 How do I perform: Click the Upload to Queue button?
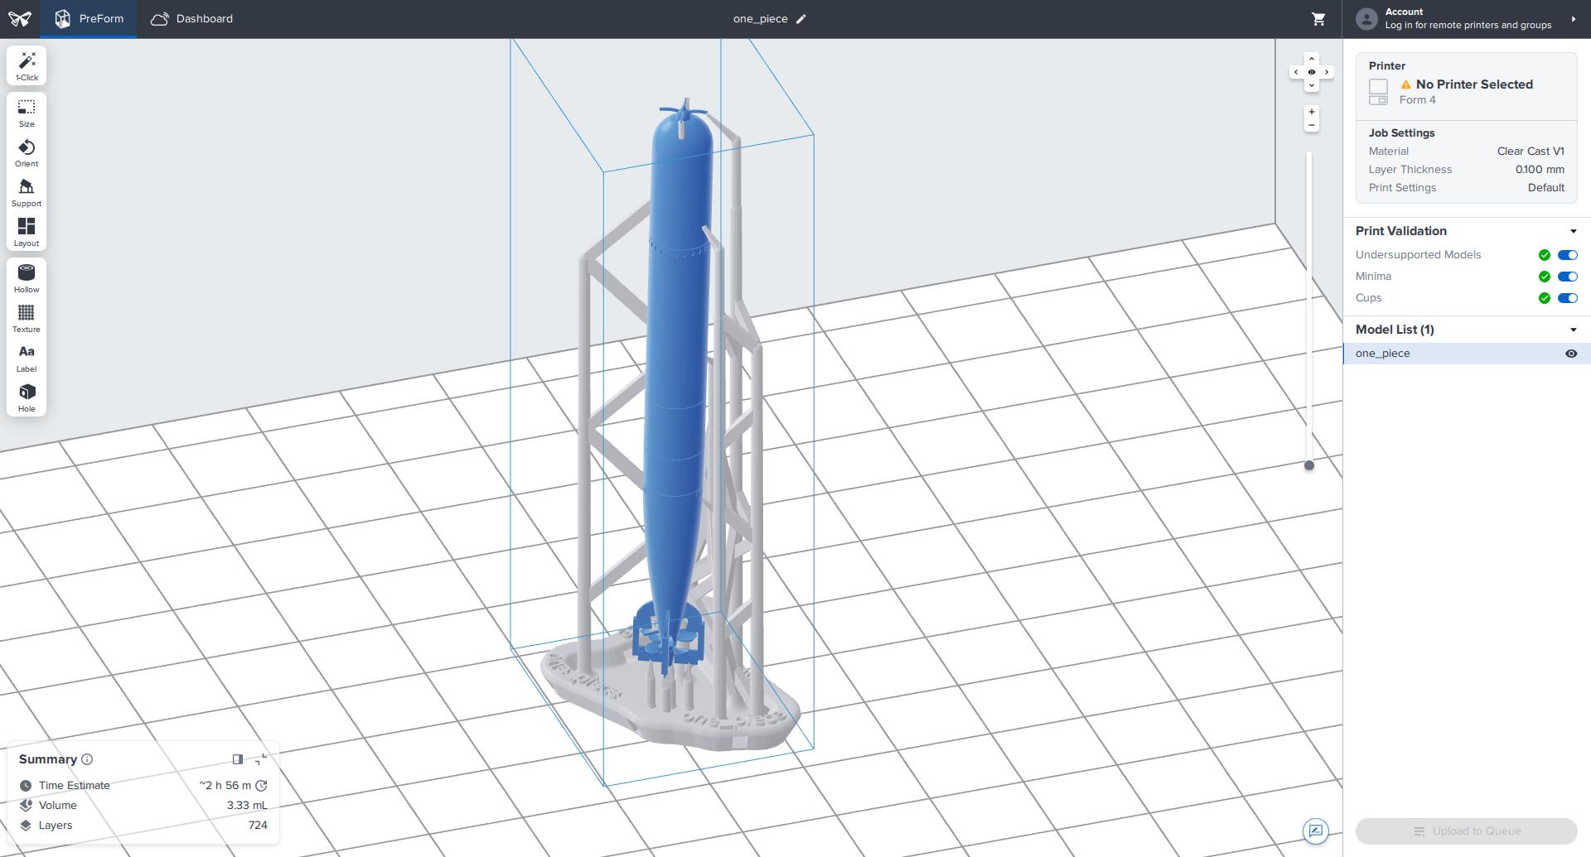point(1466,831)
